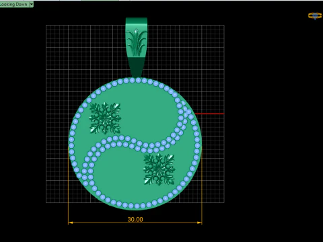
Task: Click the gold ring gizmo icon
Action: tap(315, 15)
